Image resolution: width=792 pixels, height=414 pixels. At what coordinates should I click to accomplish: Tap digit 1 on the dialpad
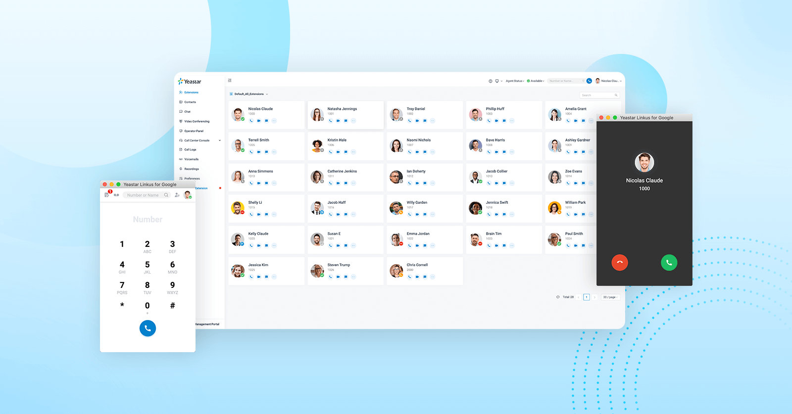[122, 244]
